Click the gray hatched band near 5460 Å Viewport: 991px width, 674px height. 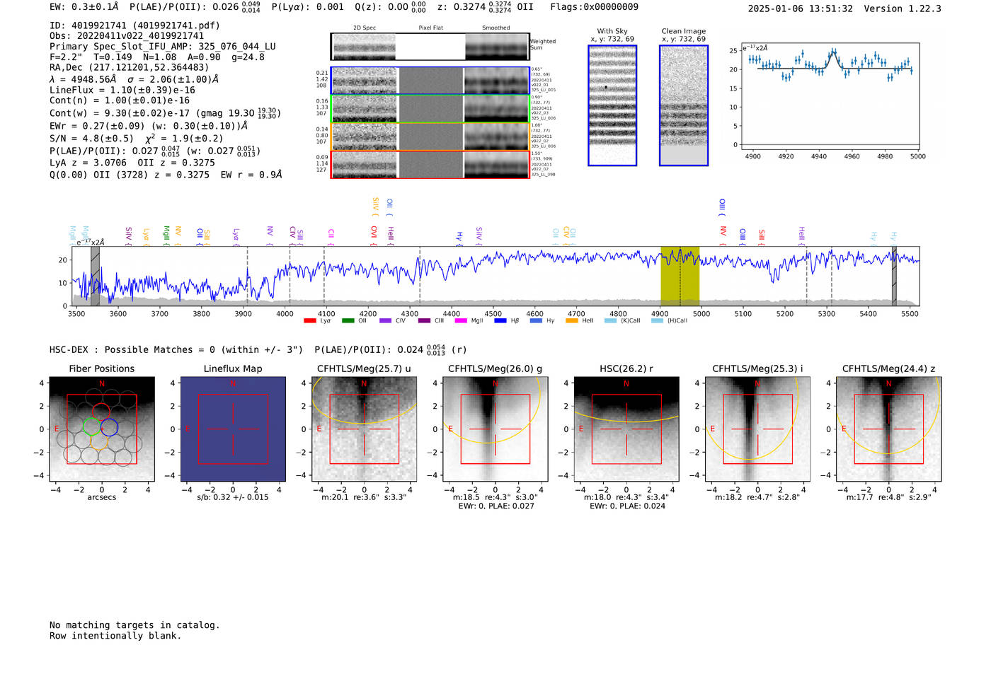pos(894,277)
